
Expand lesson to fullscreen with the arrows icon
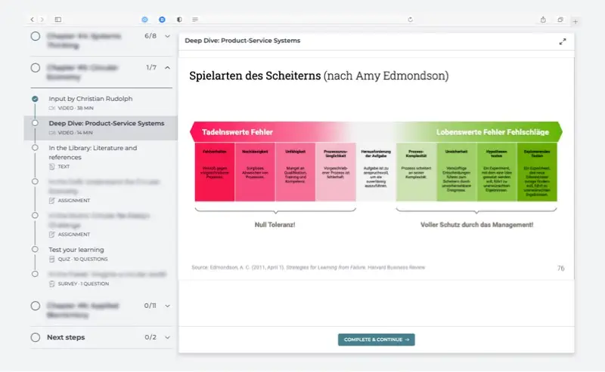point(563,42)
